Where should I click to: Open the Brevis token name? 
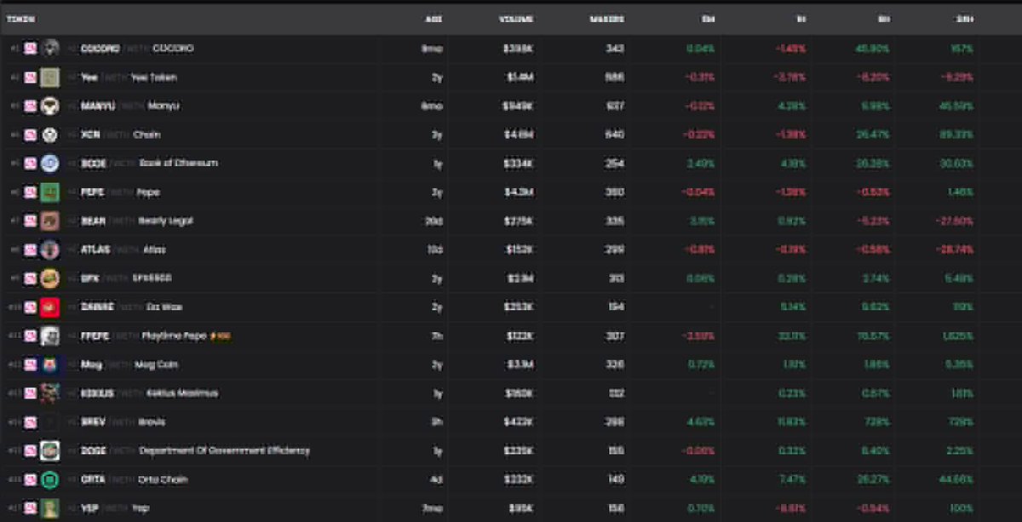[x=152, y=422]
